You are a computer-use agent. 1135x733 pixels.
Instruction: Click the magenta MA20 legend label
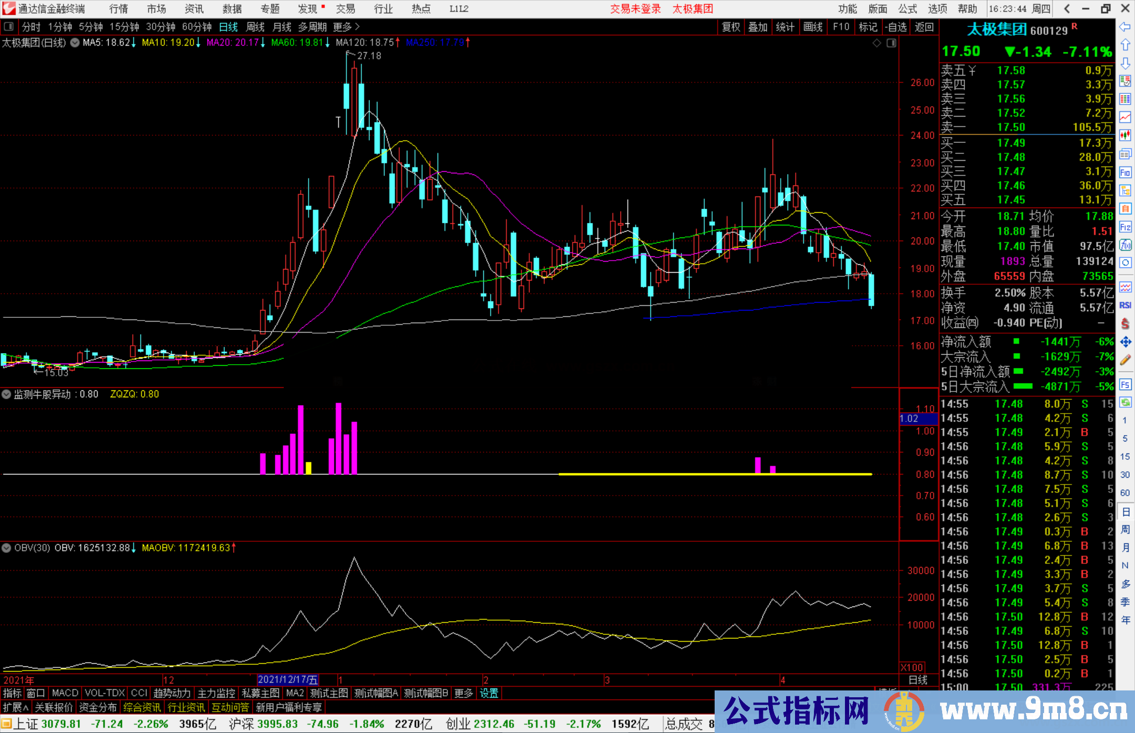click(x=232, y=43)
